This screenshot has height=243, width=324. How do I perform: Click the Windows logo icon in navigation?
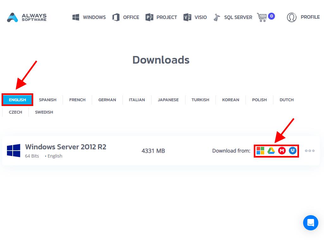[76, 17]
